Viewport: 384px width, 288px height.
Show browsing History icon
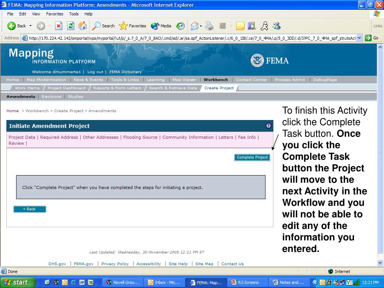click(x=180, y=26)
